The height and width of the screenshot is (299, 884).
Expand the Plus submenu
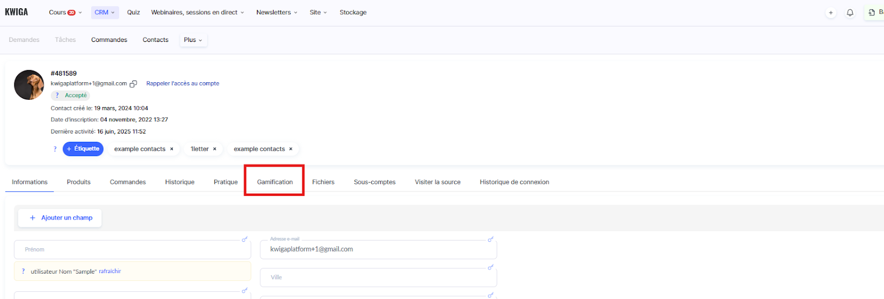tap(193, 40)
